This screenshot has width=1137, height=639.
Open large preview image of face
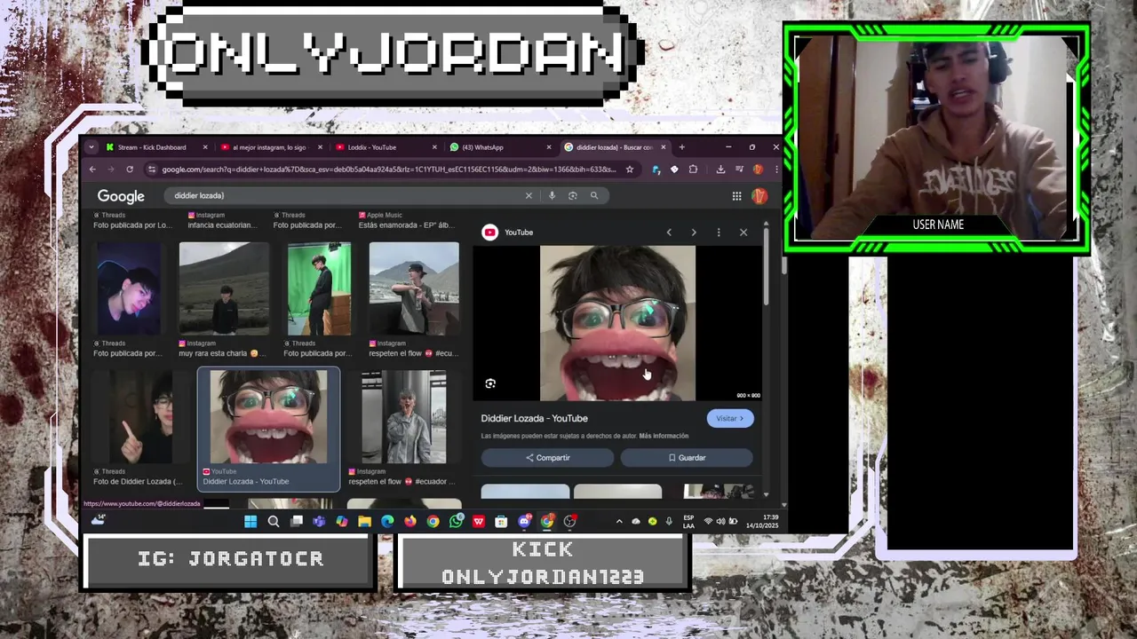[617, 323]
